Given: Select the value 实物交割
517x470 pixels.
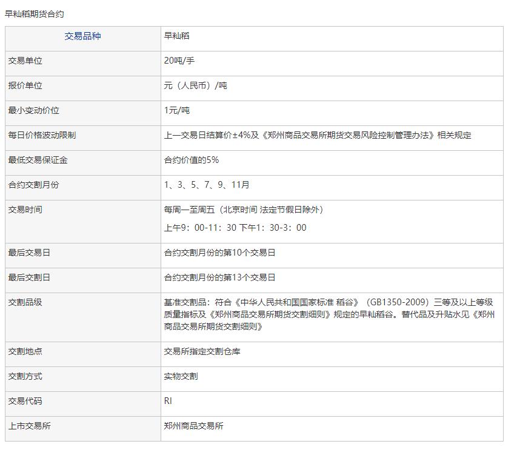Looking at the screenshot, I should click(x=181, y=376).
